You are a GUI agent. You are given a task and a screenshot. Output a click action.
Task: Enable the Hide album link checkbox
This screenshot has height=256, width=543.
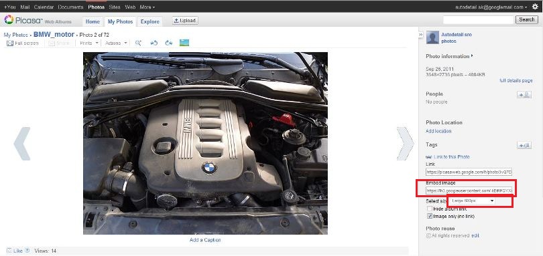pos(430,209)
